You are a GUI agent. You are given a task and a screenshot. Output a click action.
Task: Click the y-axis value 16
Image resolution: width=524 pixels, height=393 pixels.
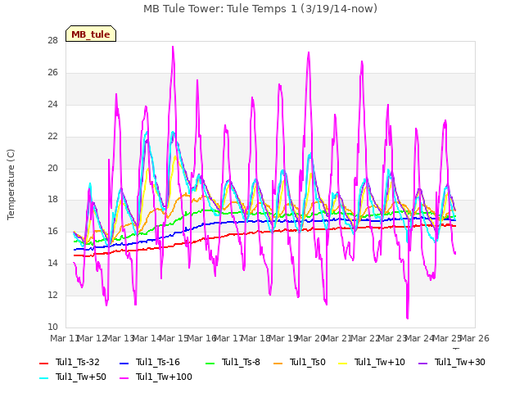pyautogui.click(x=52, y=231)
